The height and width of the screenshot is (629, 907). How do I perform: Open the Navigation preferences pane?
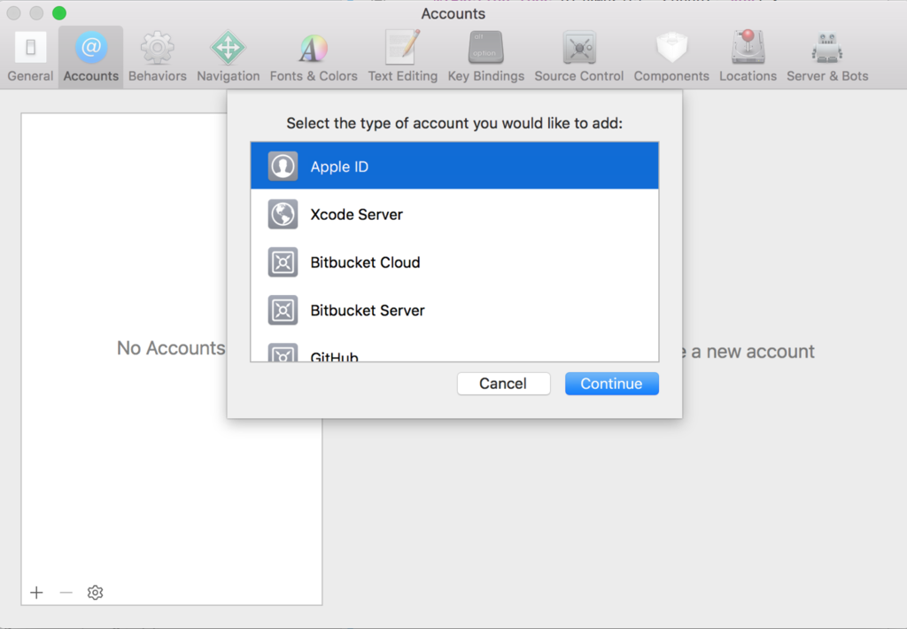[228, 57]
